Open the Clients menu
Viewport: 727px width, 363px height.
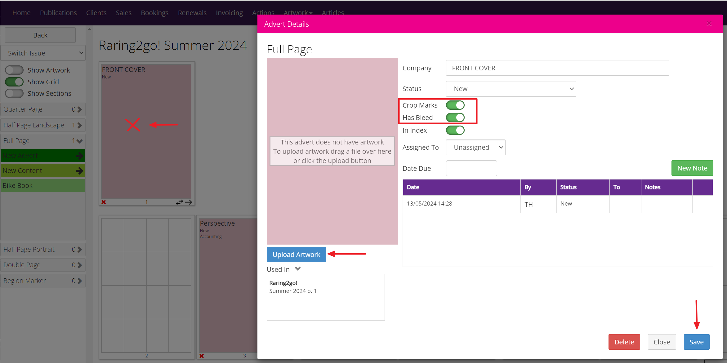96,13
